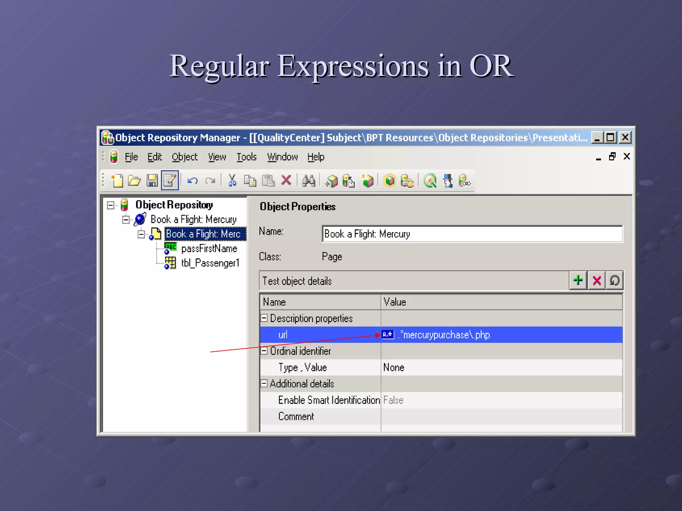The width and height of the screenshot is (682, 511).
Task: Click green plus Add description properties button
Action: pyautogui.click(x=578, y=280)
